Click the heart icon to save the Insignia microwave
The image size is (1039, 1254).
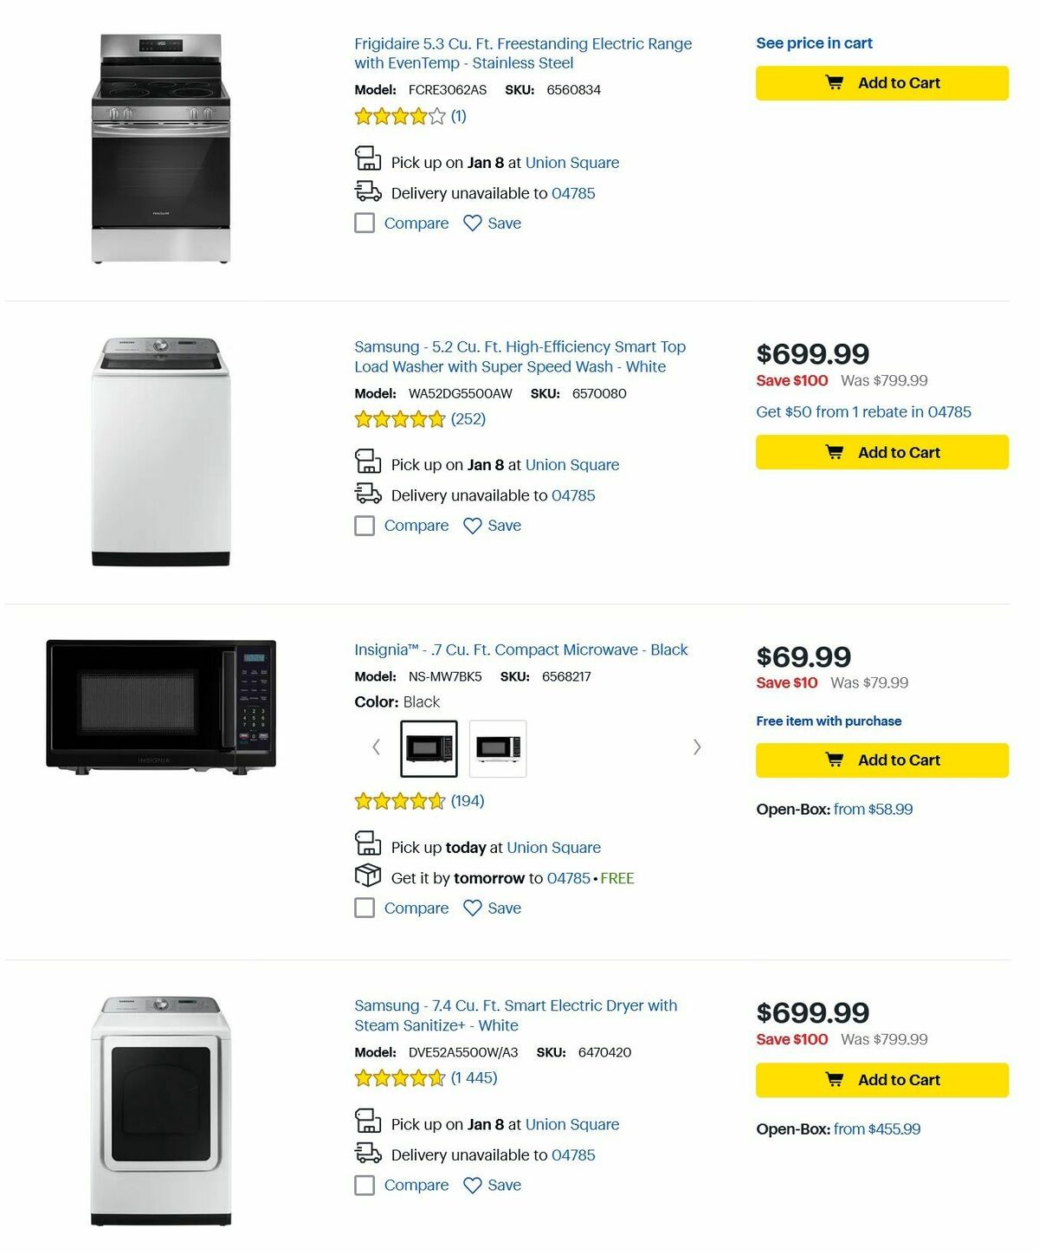471,908
